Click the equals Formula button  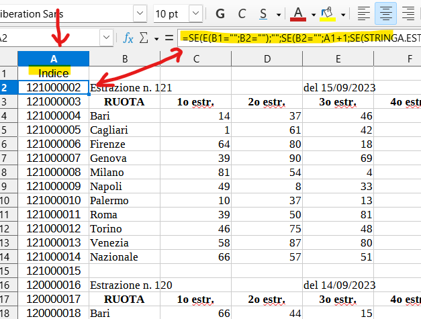point(169,38)
